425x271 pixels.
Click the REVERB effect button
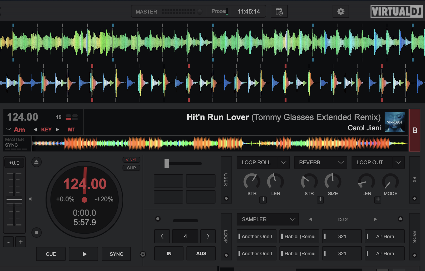tap(315, 162)
